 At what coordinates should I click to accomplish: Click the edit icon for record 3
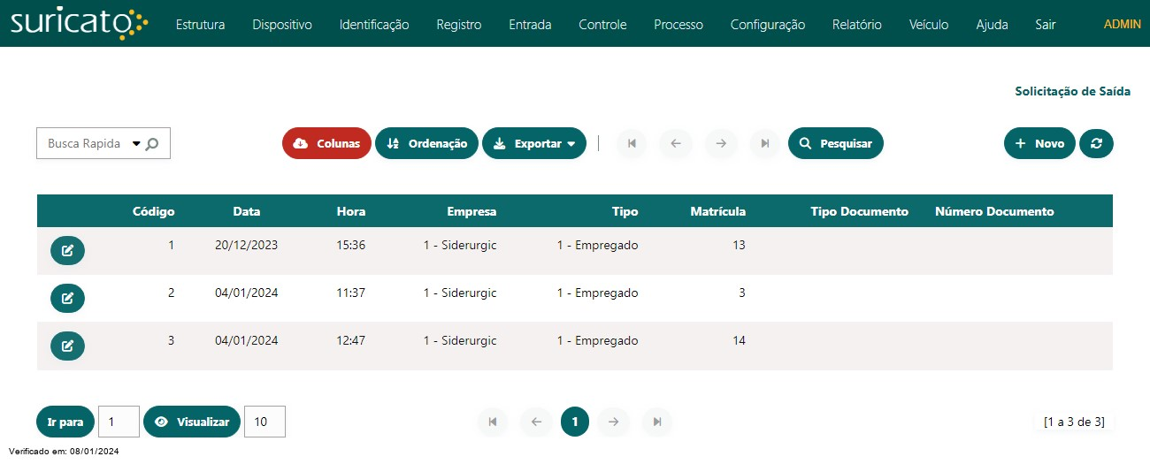point(67,346)
